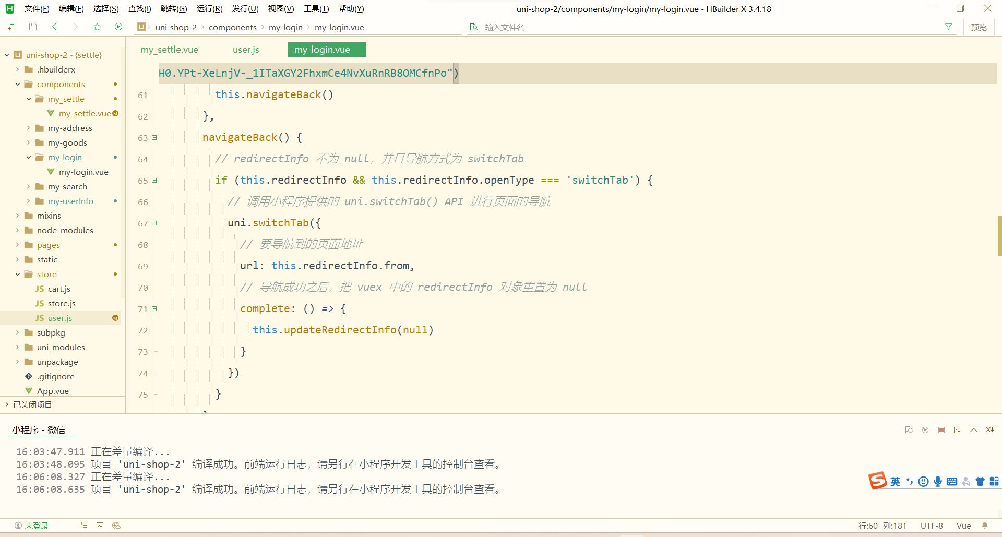
Task: Expand the 已关闭项目 section
Action: [6, 404]
